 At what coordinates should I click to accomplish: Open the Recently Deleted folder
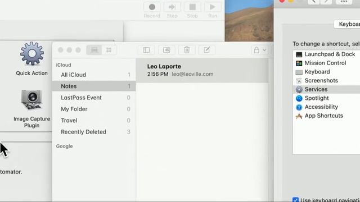[x=94, y=132]
